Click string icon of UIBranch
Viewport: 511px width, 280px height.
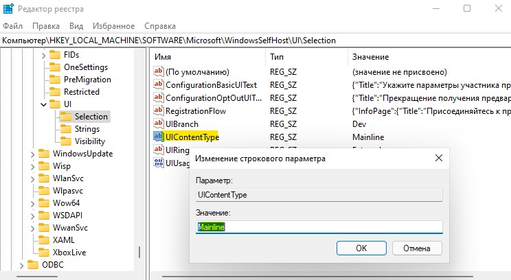159,124
